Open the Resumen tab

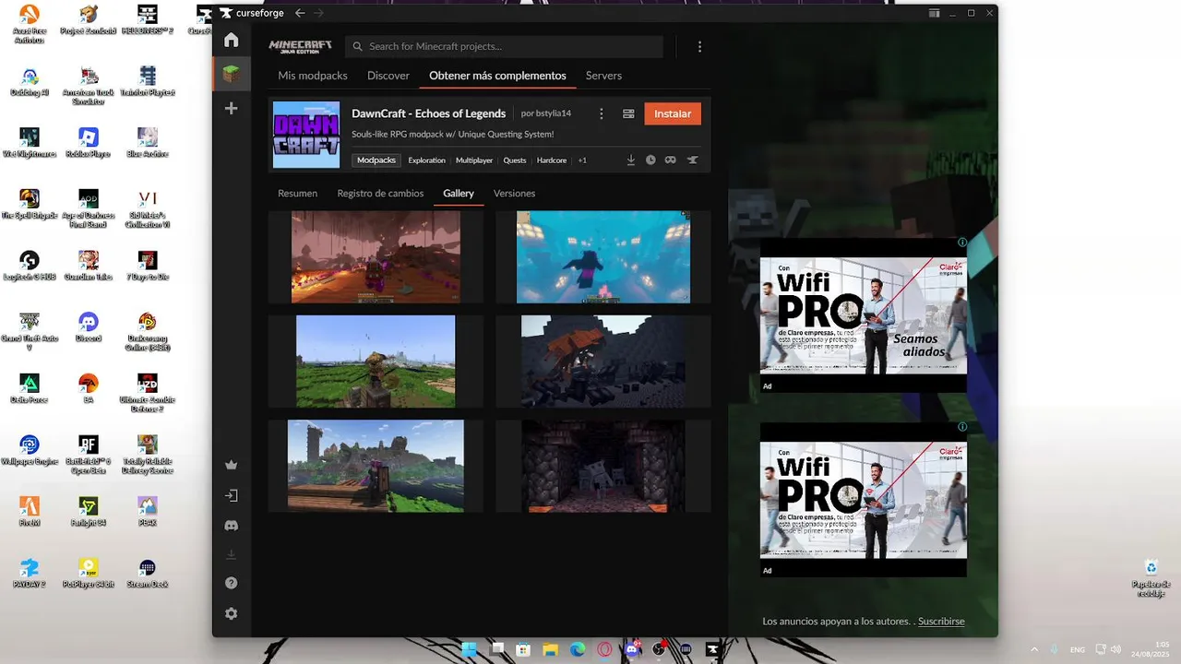[x=297, y=194]
